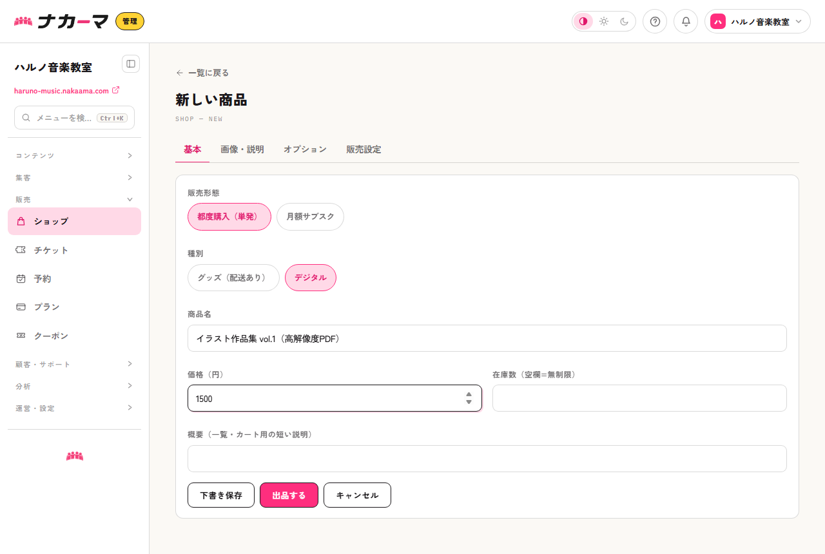Image resolution: width=825 pixels, height=554 pixels.
Task: Select 月額サブスク sales type
Action: click(310, 216)
